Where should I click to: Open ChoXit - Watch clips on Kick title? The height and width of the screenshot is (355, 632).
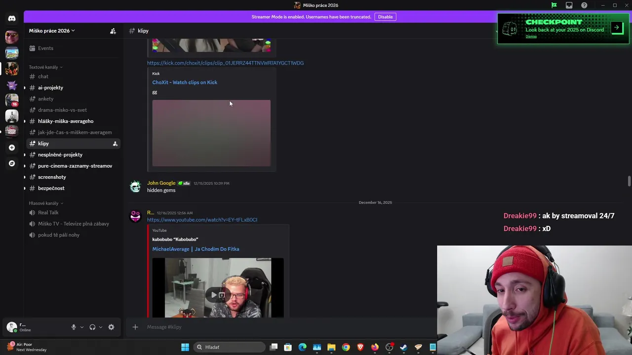(x=185, y=82)
